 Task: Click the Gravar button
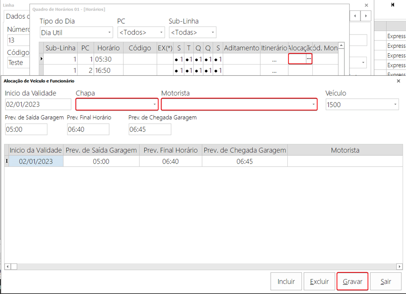(352, 282)
